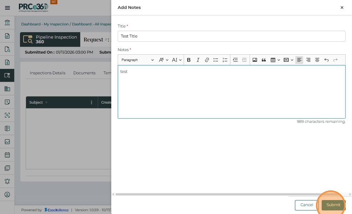Viewport: 352px width, 214px height.
Task: Open the user profile sidebar icon
Action: coord(7,194)
